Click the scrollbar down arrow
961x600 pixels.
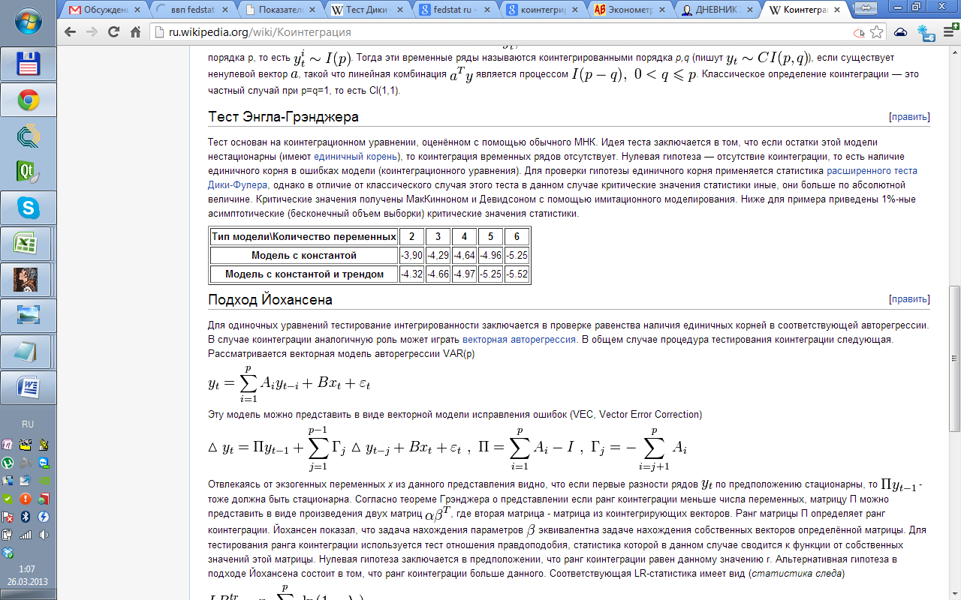coord(954,593)
